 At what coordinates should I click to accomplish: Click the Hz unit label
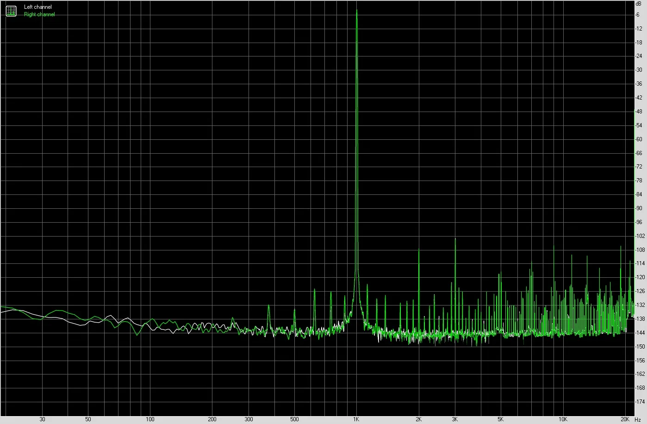click(x=638, y=420)
